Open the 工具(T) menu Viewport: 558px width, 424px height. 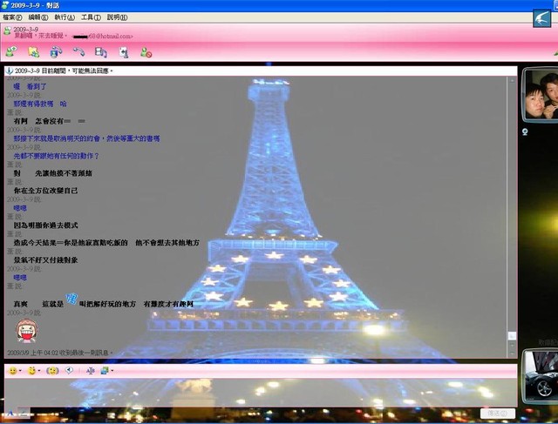point(91,17)
